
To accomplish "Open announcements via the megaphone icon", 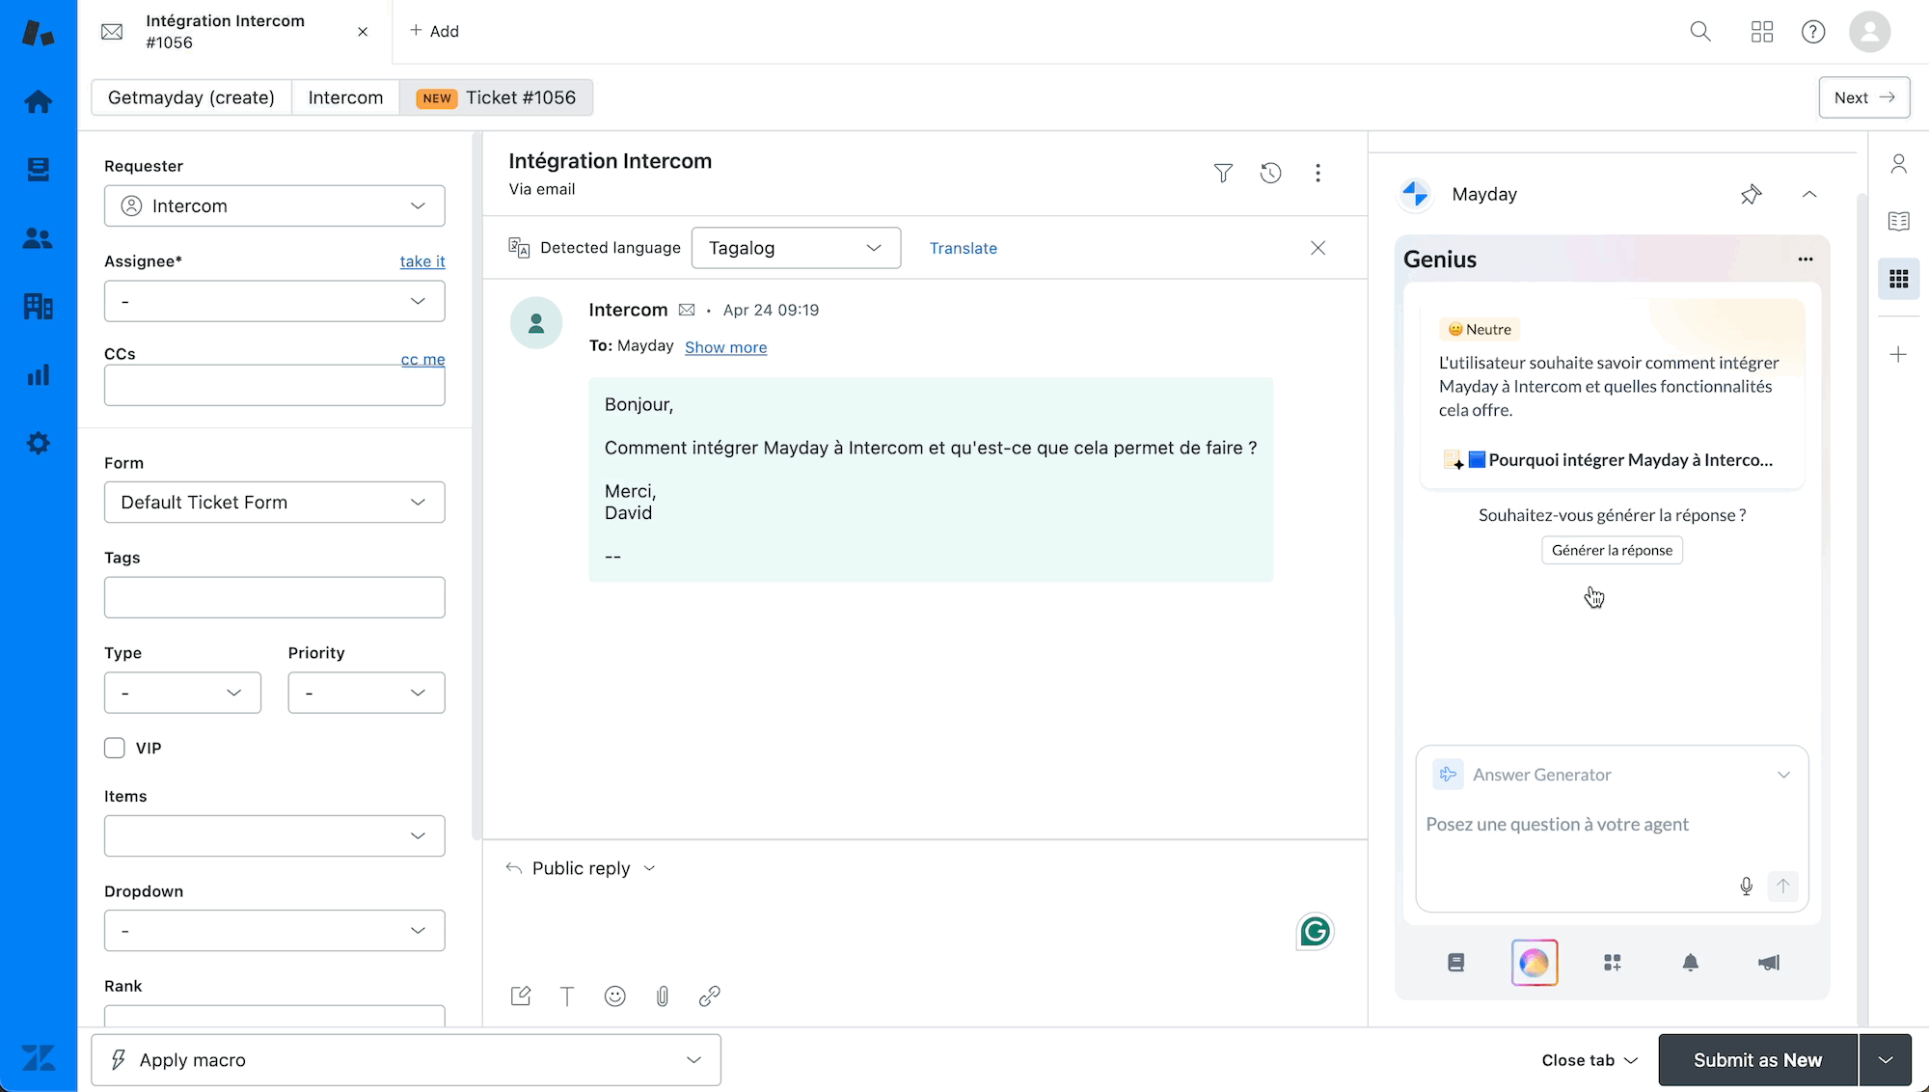I will [x=1769, y=962].
